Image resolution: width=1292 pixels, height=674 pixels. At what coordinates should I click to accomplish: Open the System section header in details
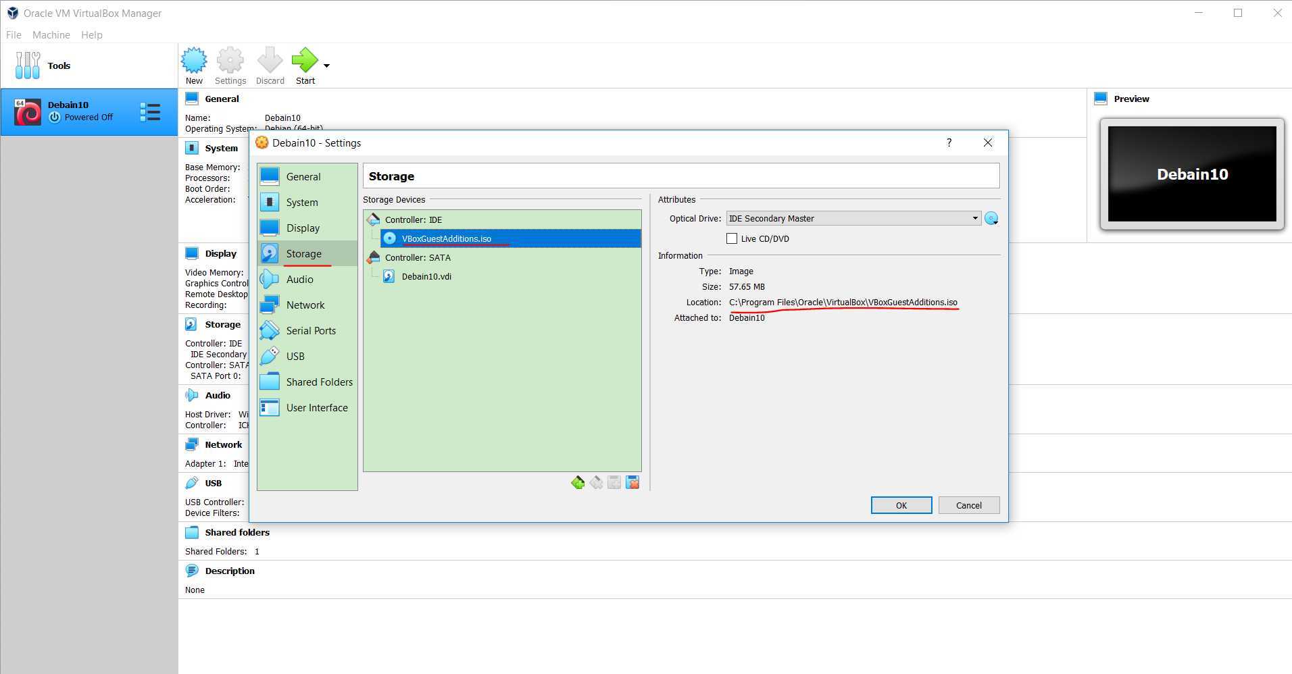pyautogui.click(x=221, y=148)
